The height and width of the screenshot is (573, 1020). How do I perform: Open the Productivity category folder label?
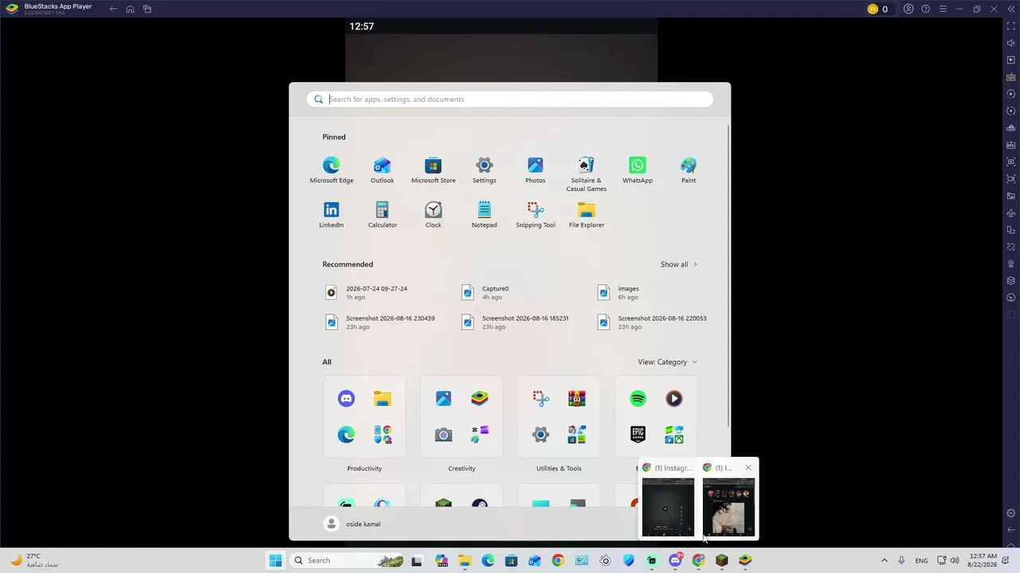[x=364, y=469]
